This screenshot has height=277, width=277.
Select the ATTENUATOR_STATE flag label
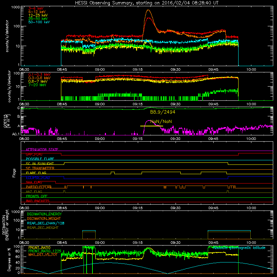click(42, 150)
